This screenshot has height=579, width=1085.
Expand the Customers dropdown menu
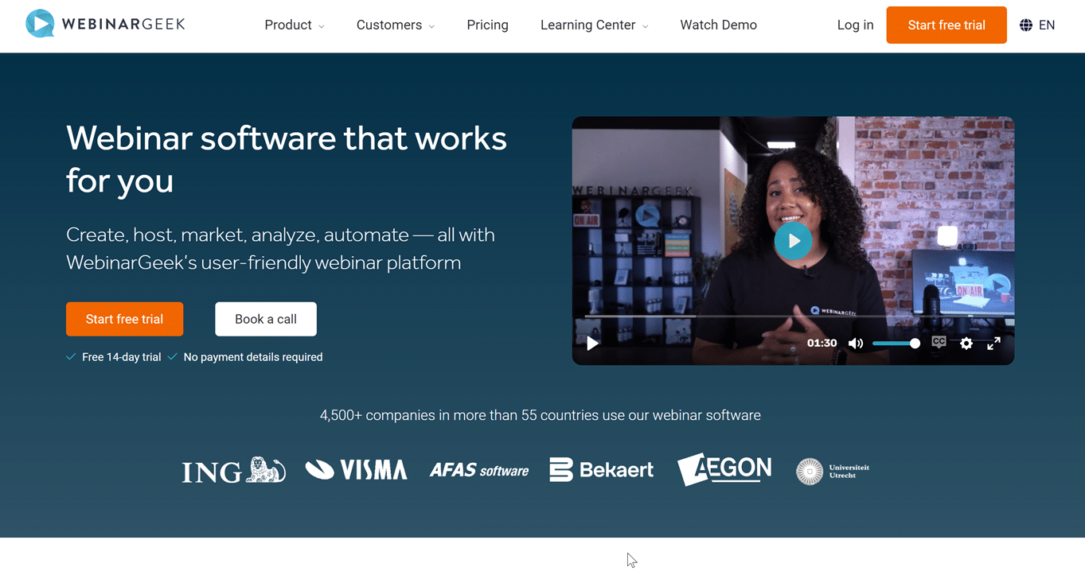pos(395,25)
